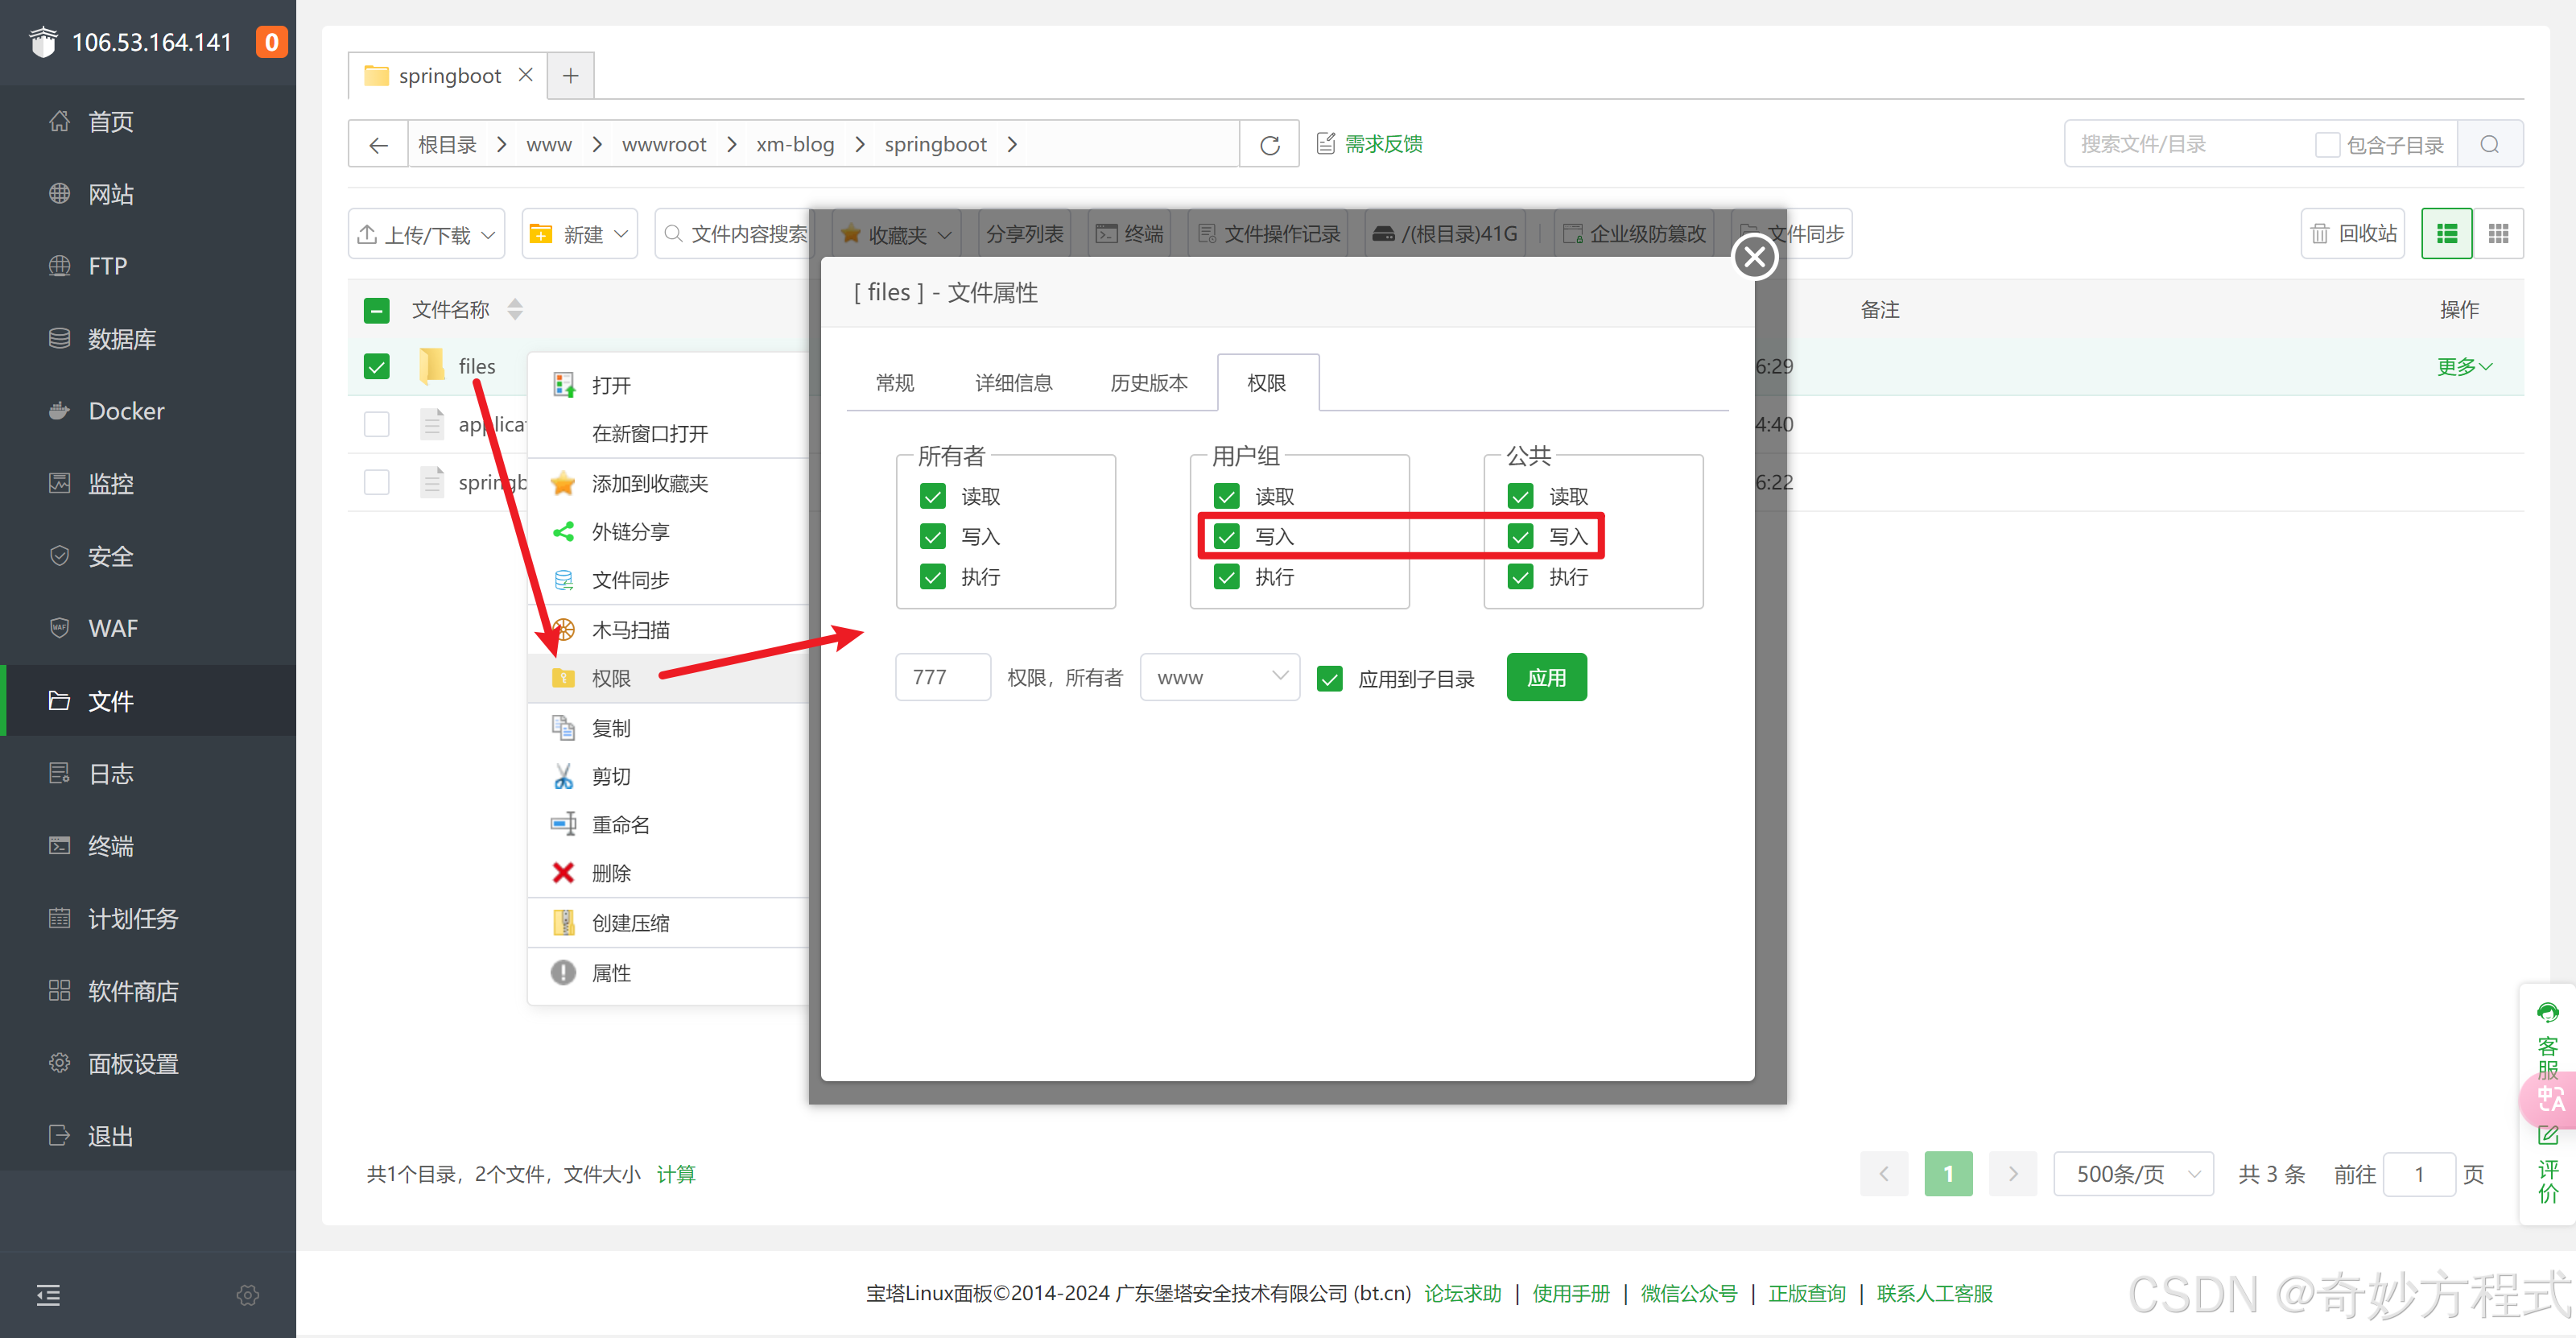Toggle the 所有者 读取 checkbox
The width and height of the screenshot is (2576, 1338).
click(x=933, y=496)
